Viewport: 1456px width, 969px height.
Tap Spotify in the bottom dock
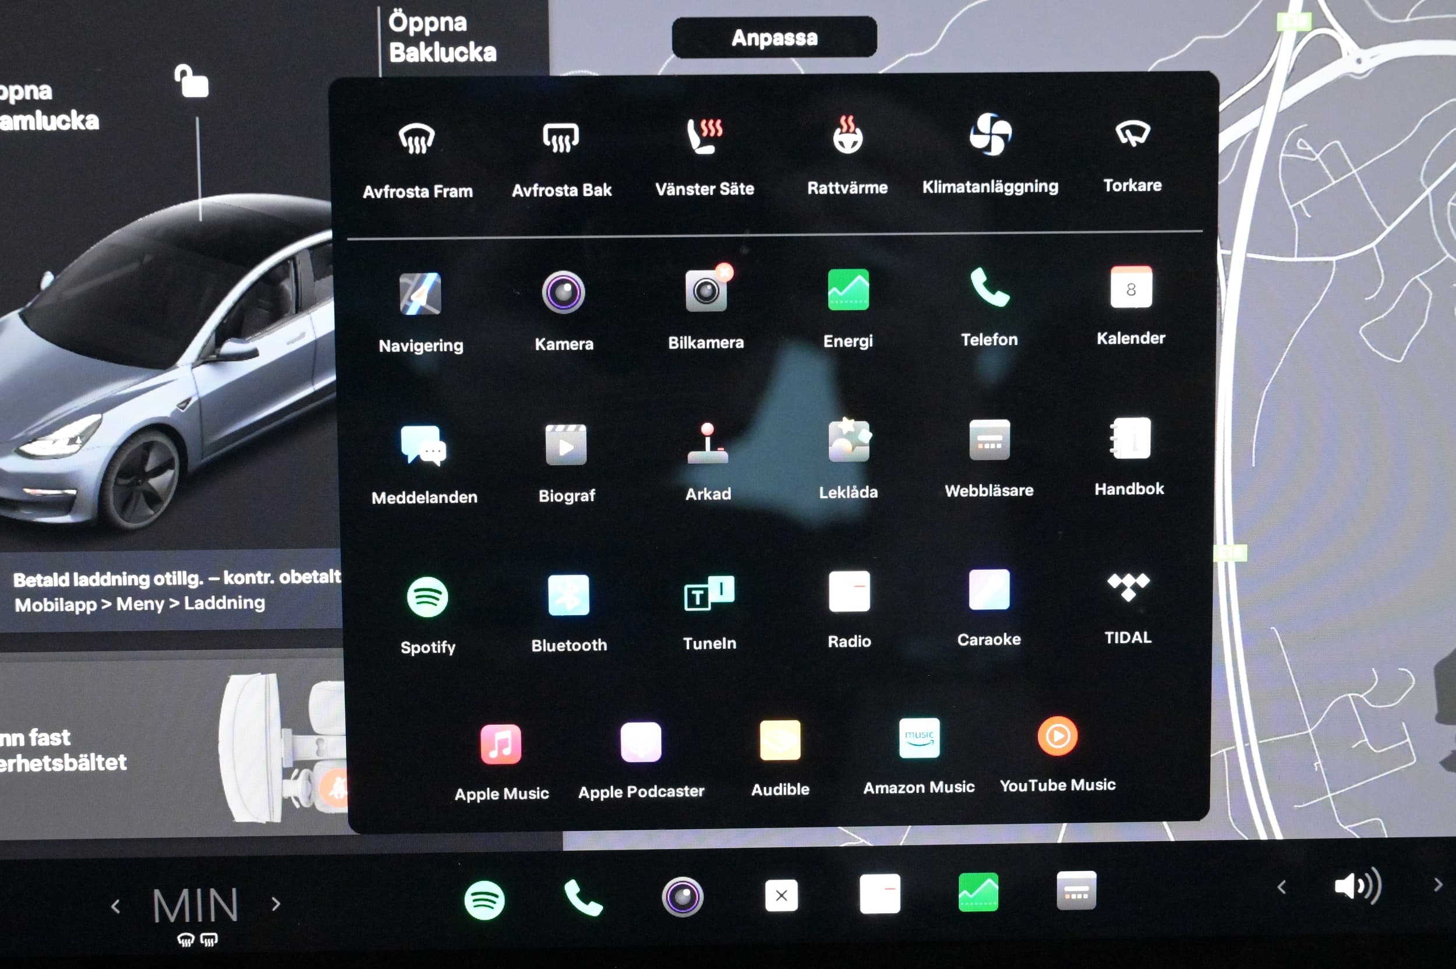[x=484, y=900]
